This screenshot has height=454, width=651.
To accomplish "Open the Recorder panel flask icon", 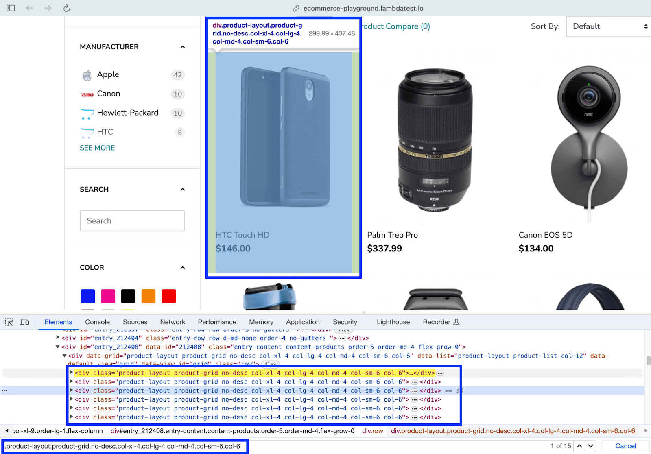I will click(x=457, y=321).
